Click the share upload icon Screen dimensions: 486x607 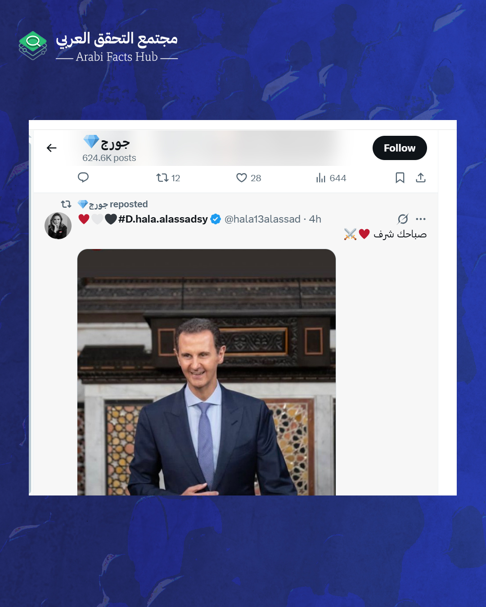click(421, 178)
